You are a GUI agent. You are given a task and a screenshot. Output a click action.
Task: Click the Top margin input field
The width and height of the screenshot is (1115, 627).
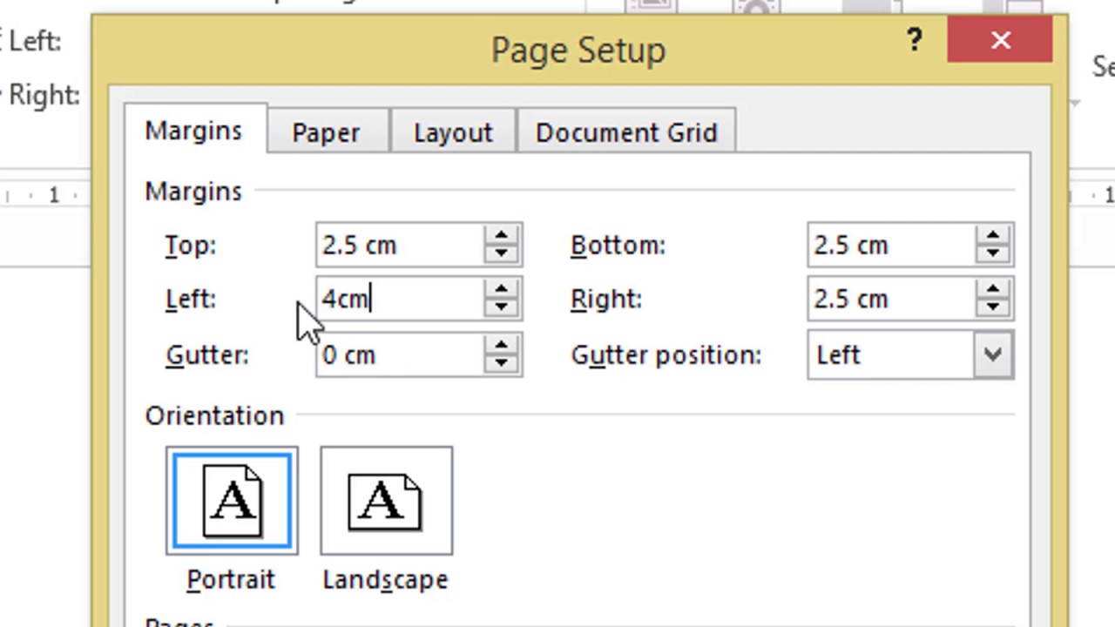click(399, 246)
